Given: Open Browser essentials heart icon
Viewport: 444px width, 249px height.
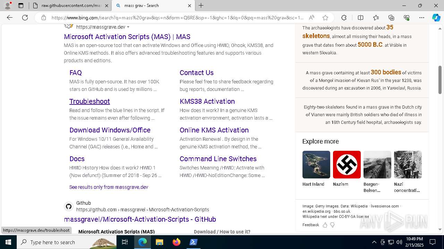Looking at the screenshot, I should 407,18.
